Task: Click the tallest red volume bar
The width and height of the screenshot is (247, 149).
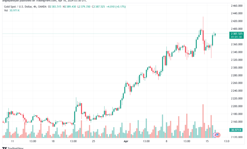Action: click(203, 121)
